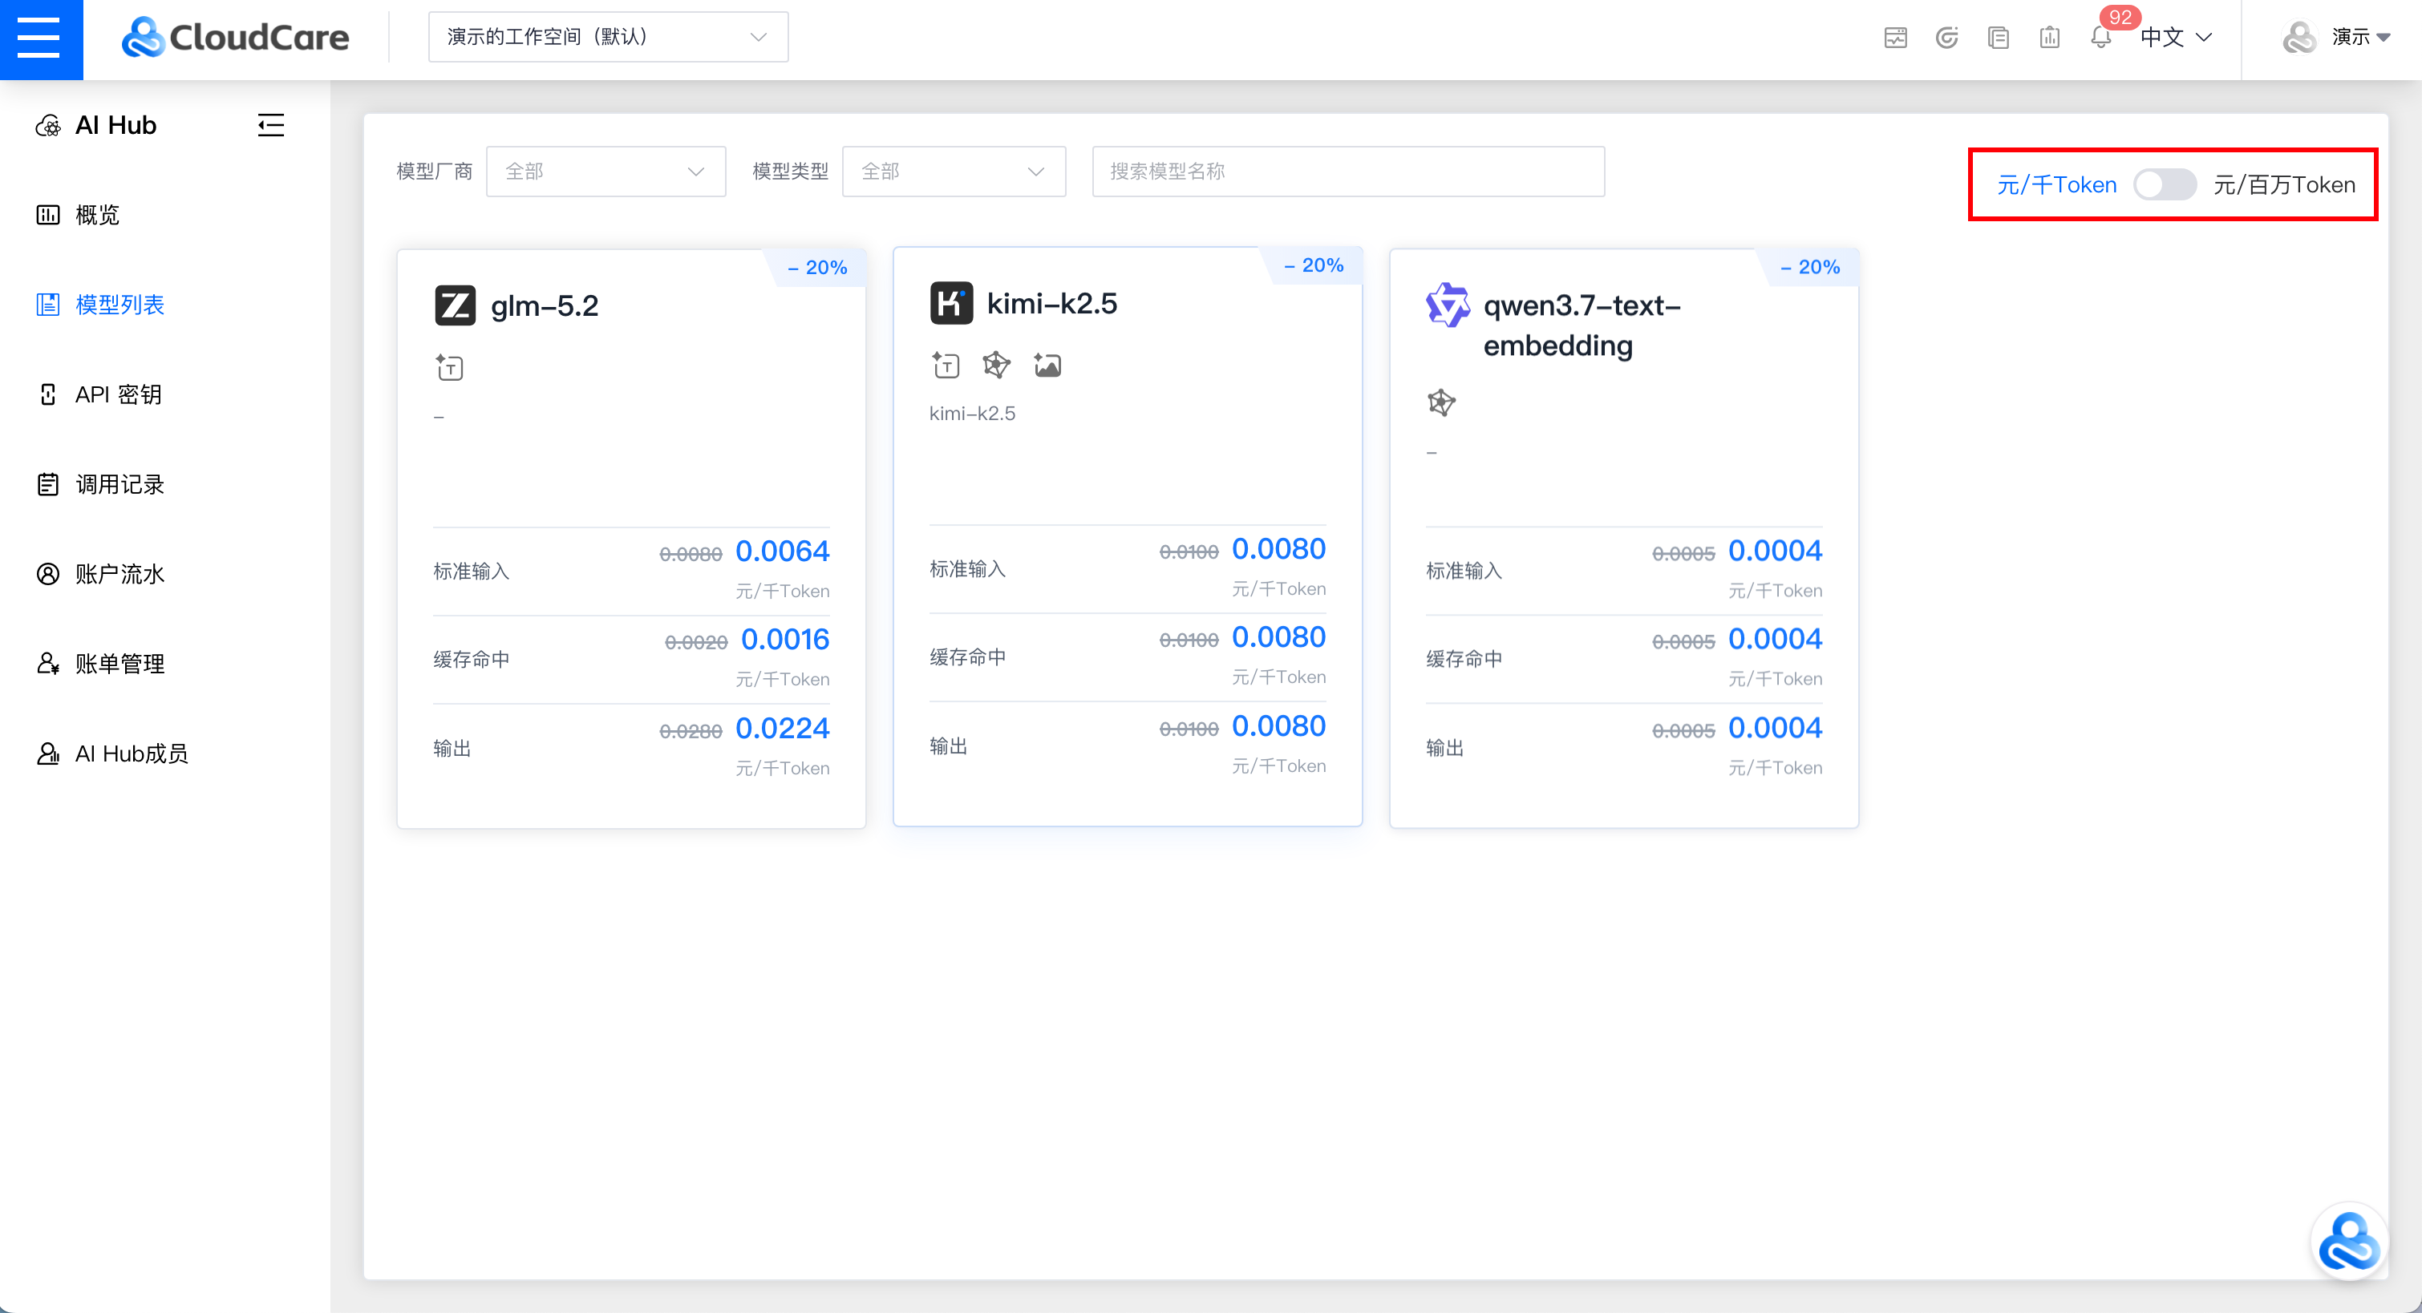
Task: Open the 中文 language menu
Action: [2176, 37]
